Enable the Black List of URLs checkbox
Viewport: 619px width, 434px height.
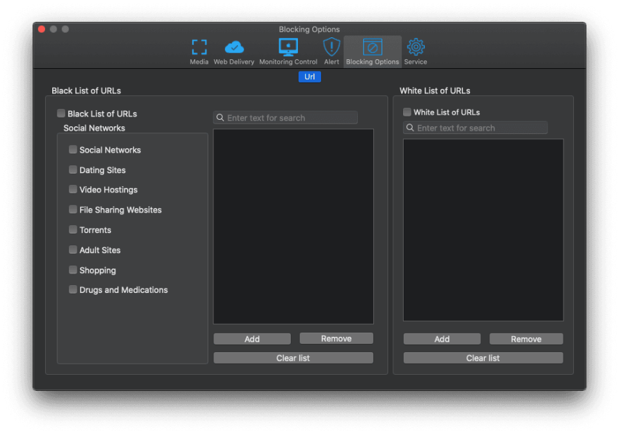click(61, 113)
